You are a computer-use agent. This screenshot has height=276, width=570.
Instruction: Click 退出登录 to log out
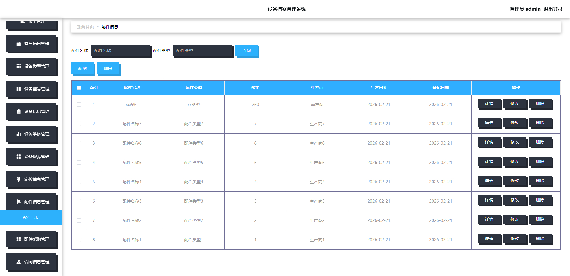(553, 9)
